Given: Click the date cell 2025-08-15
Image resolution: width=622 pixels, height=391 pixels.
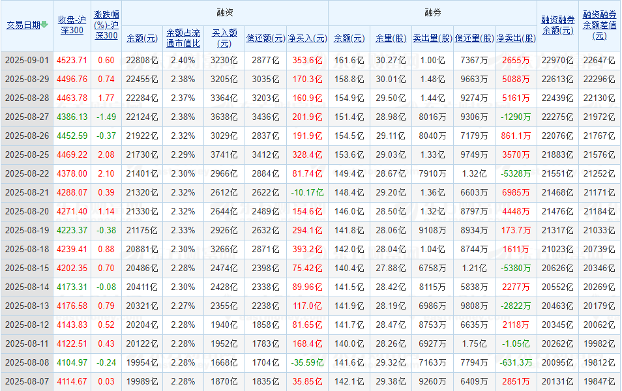Looking at the screenshot, I should click(x=27, y=268).
